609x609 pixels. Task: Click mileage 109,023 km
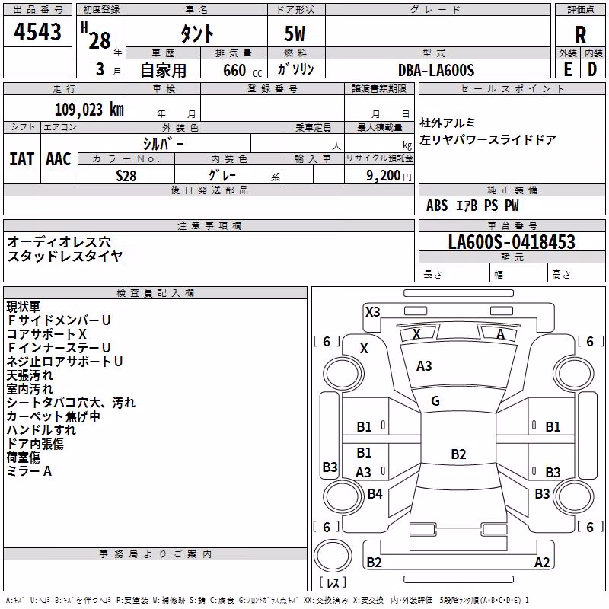coord(89,110)
